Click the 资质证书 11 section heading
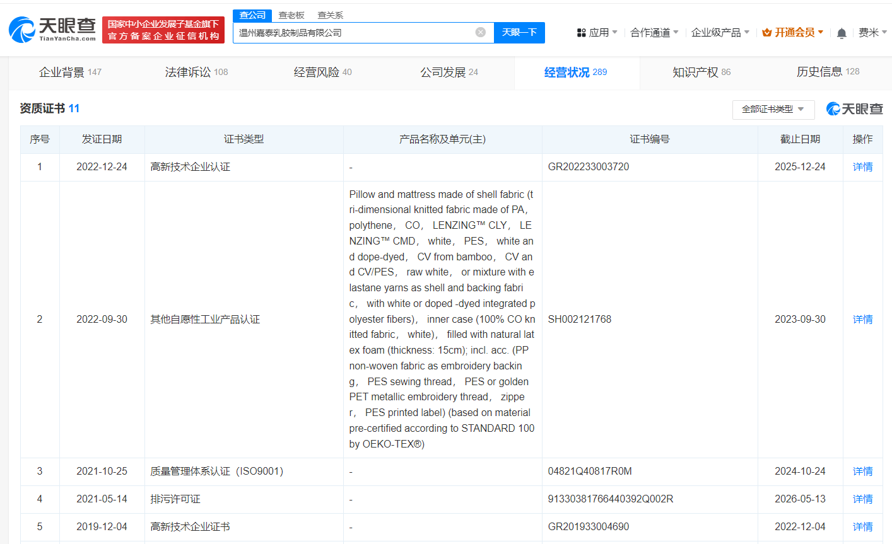 [x=49, y=108]
